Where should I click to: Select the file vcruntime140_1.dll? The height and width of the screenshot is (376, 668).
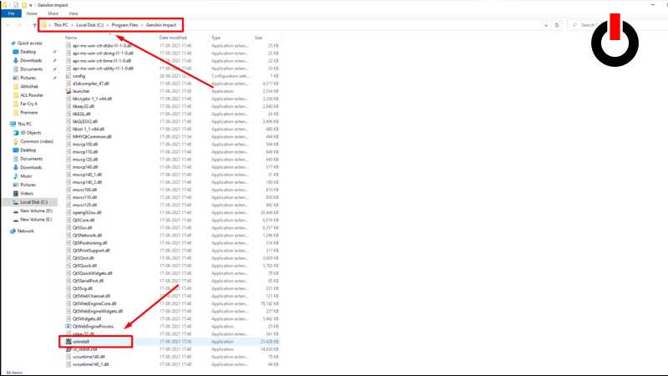[90, 364]
